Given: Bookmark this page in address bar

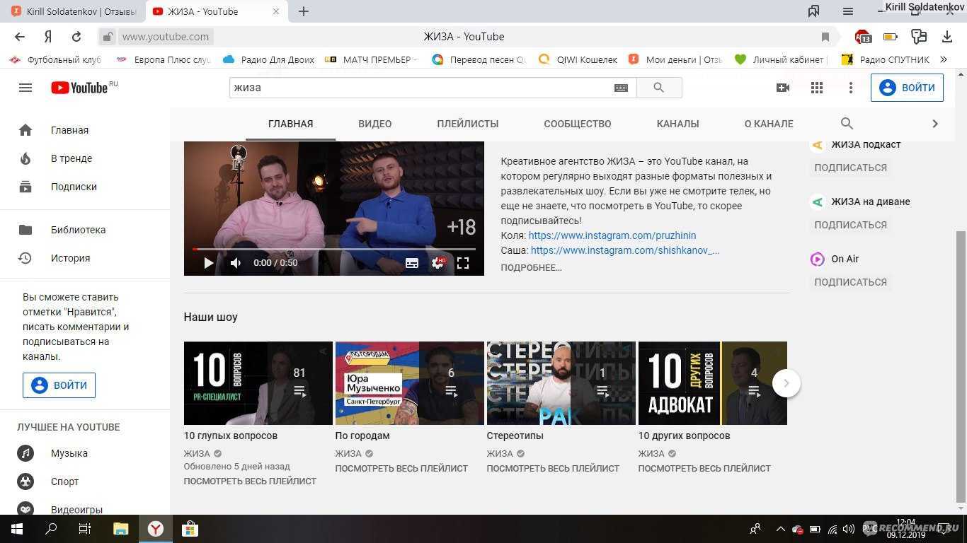Looking at the screenshot, I should (x=825, y=37).
